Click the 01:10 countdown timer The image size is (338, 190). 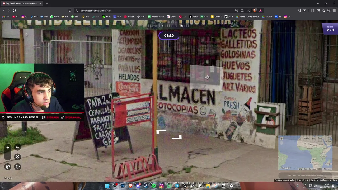click(169, 36)
